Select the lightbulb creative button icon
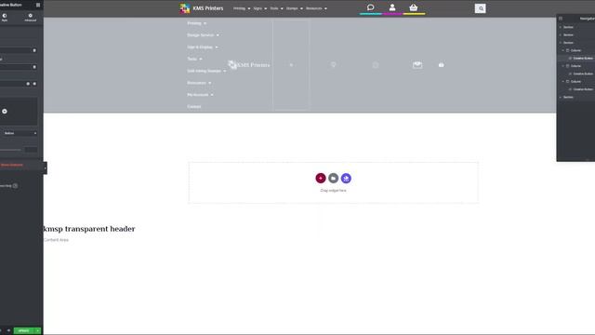The height and width of the screenshot is (335, 595). tap(333, 65)
